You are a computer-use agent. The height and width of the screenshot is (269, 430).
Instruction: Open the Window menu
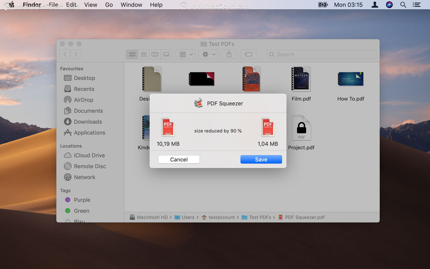[131, 5]
